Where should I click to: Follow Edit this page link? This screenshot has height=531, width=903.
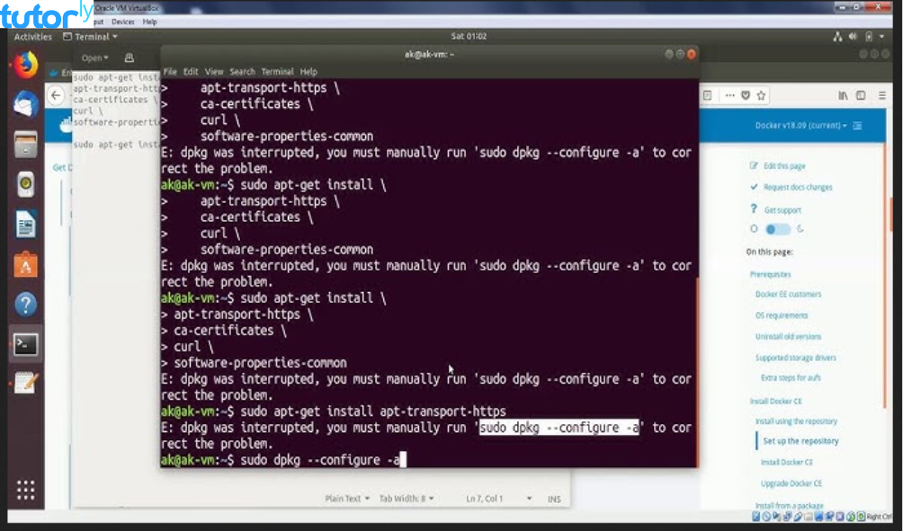coord(783,166)
